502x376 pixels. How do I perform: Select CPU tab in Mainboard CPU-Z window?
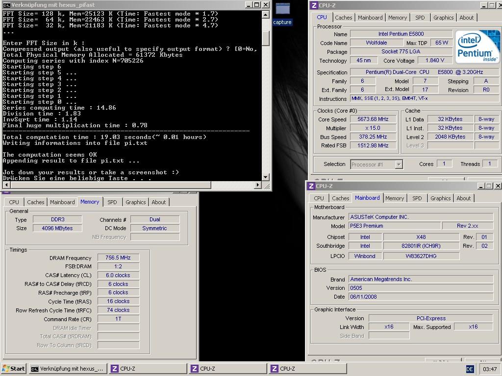319,198
